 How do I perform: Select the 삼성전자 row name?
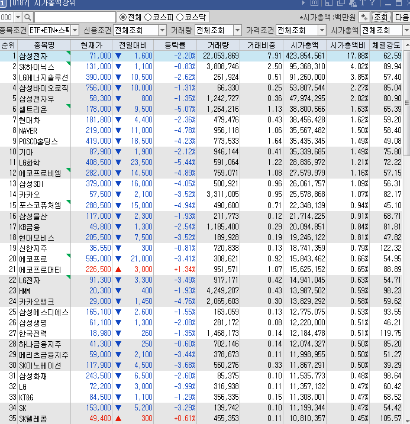click(x=33, y=56)
